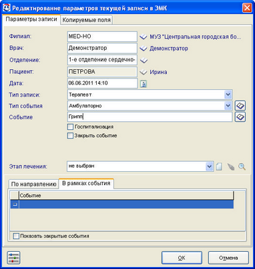Click the Событие field containing Грипп
The image size is (255, 269).
(x=150, y=117)
